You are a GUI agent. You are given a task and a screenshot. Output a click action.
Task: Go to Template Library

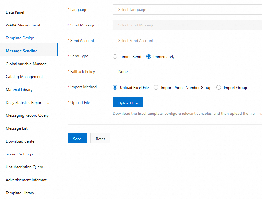(20, 193)
